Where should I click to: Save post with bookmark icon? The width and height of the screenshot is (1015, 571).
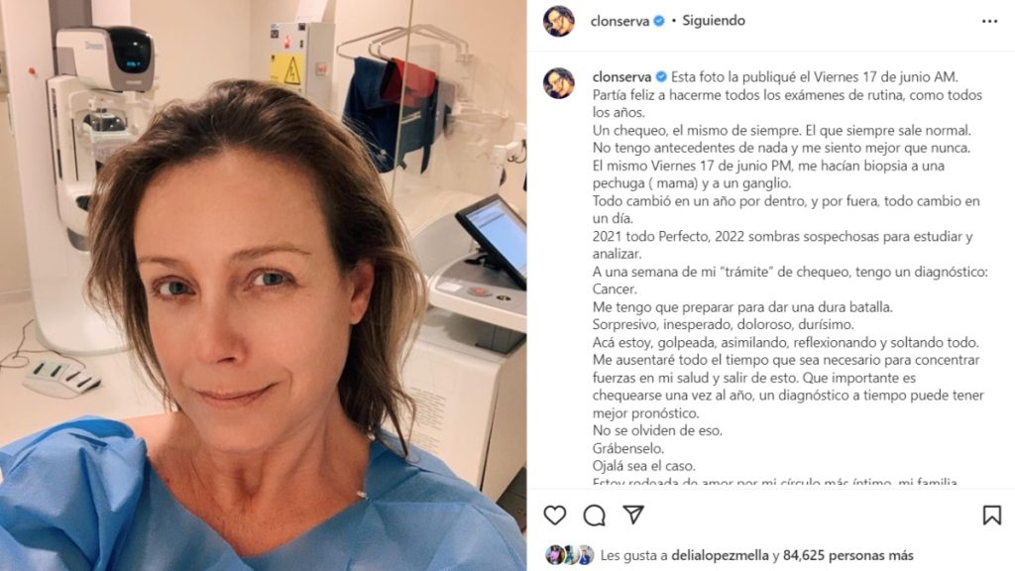(x=991, y=515)
